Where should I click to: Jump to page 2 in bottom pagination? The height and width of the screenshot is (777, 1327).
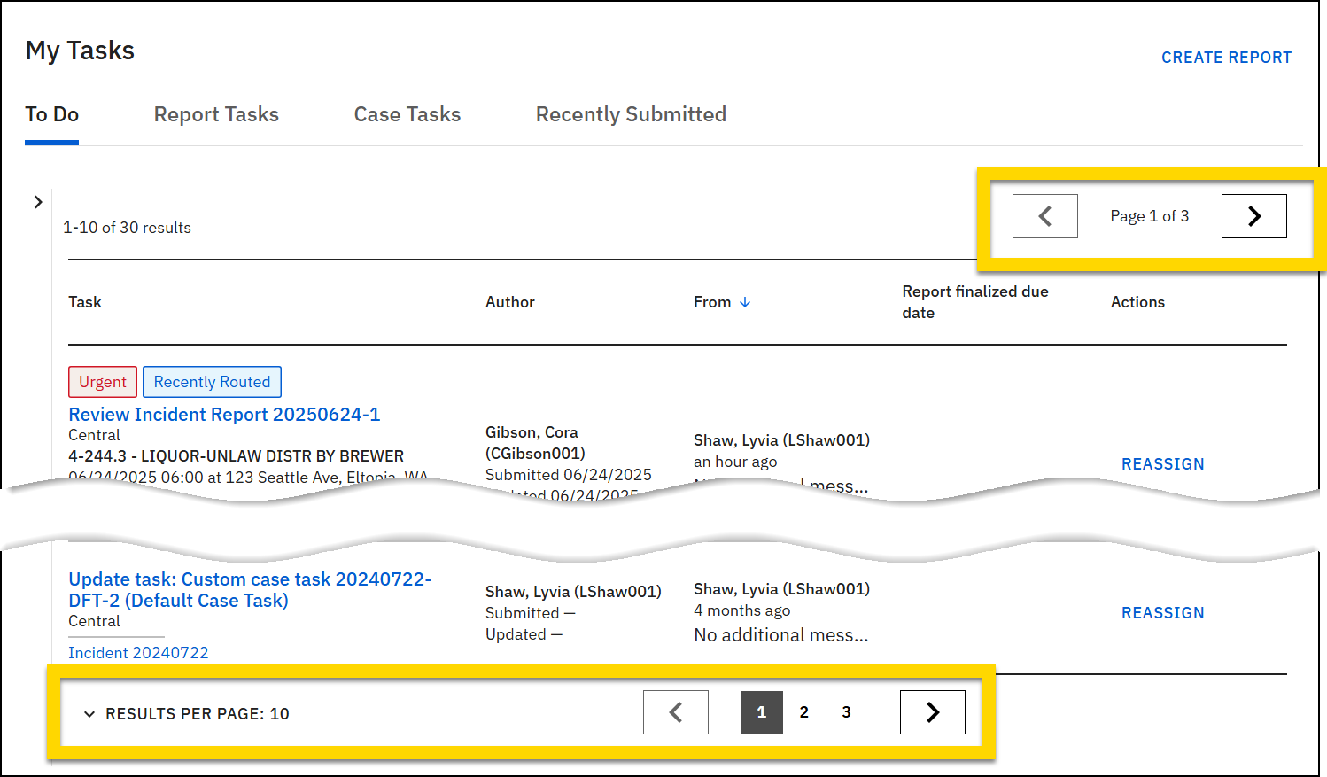click(x=803, y=711)
